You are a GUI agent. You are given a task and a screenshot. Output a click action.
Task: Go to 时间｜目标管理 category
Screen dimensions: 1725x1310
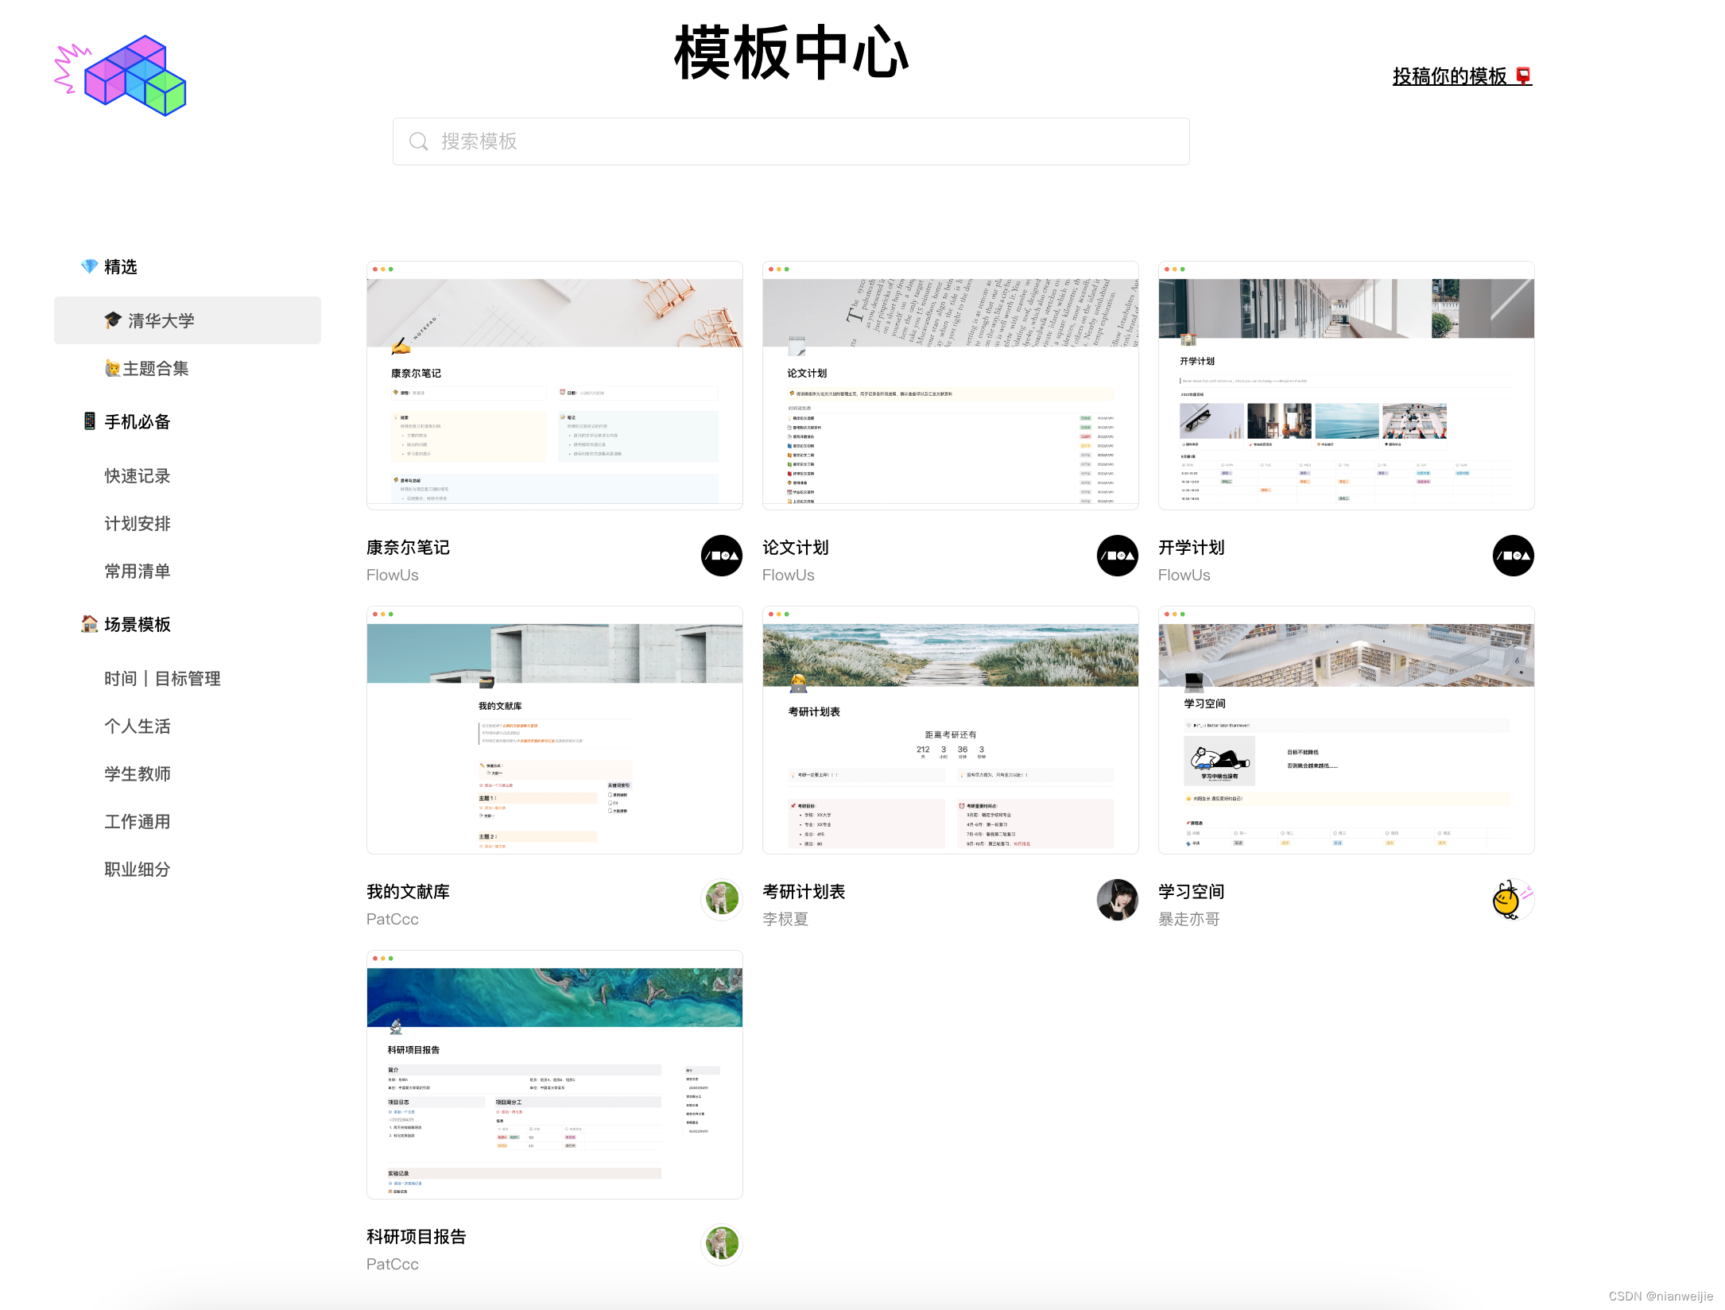162,678
